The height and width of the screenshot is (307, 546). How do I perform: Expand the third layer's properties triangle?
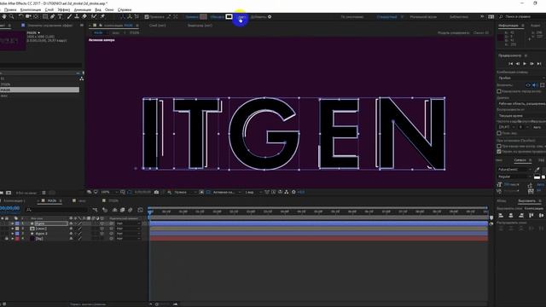pyautogui.click(x=13, y=234)
